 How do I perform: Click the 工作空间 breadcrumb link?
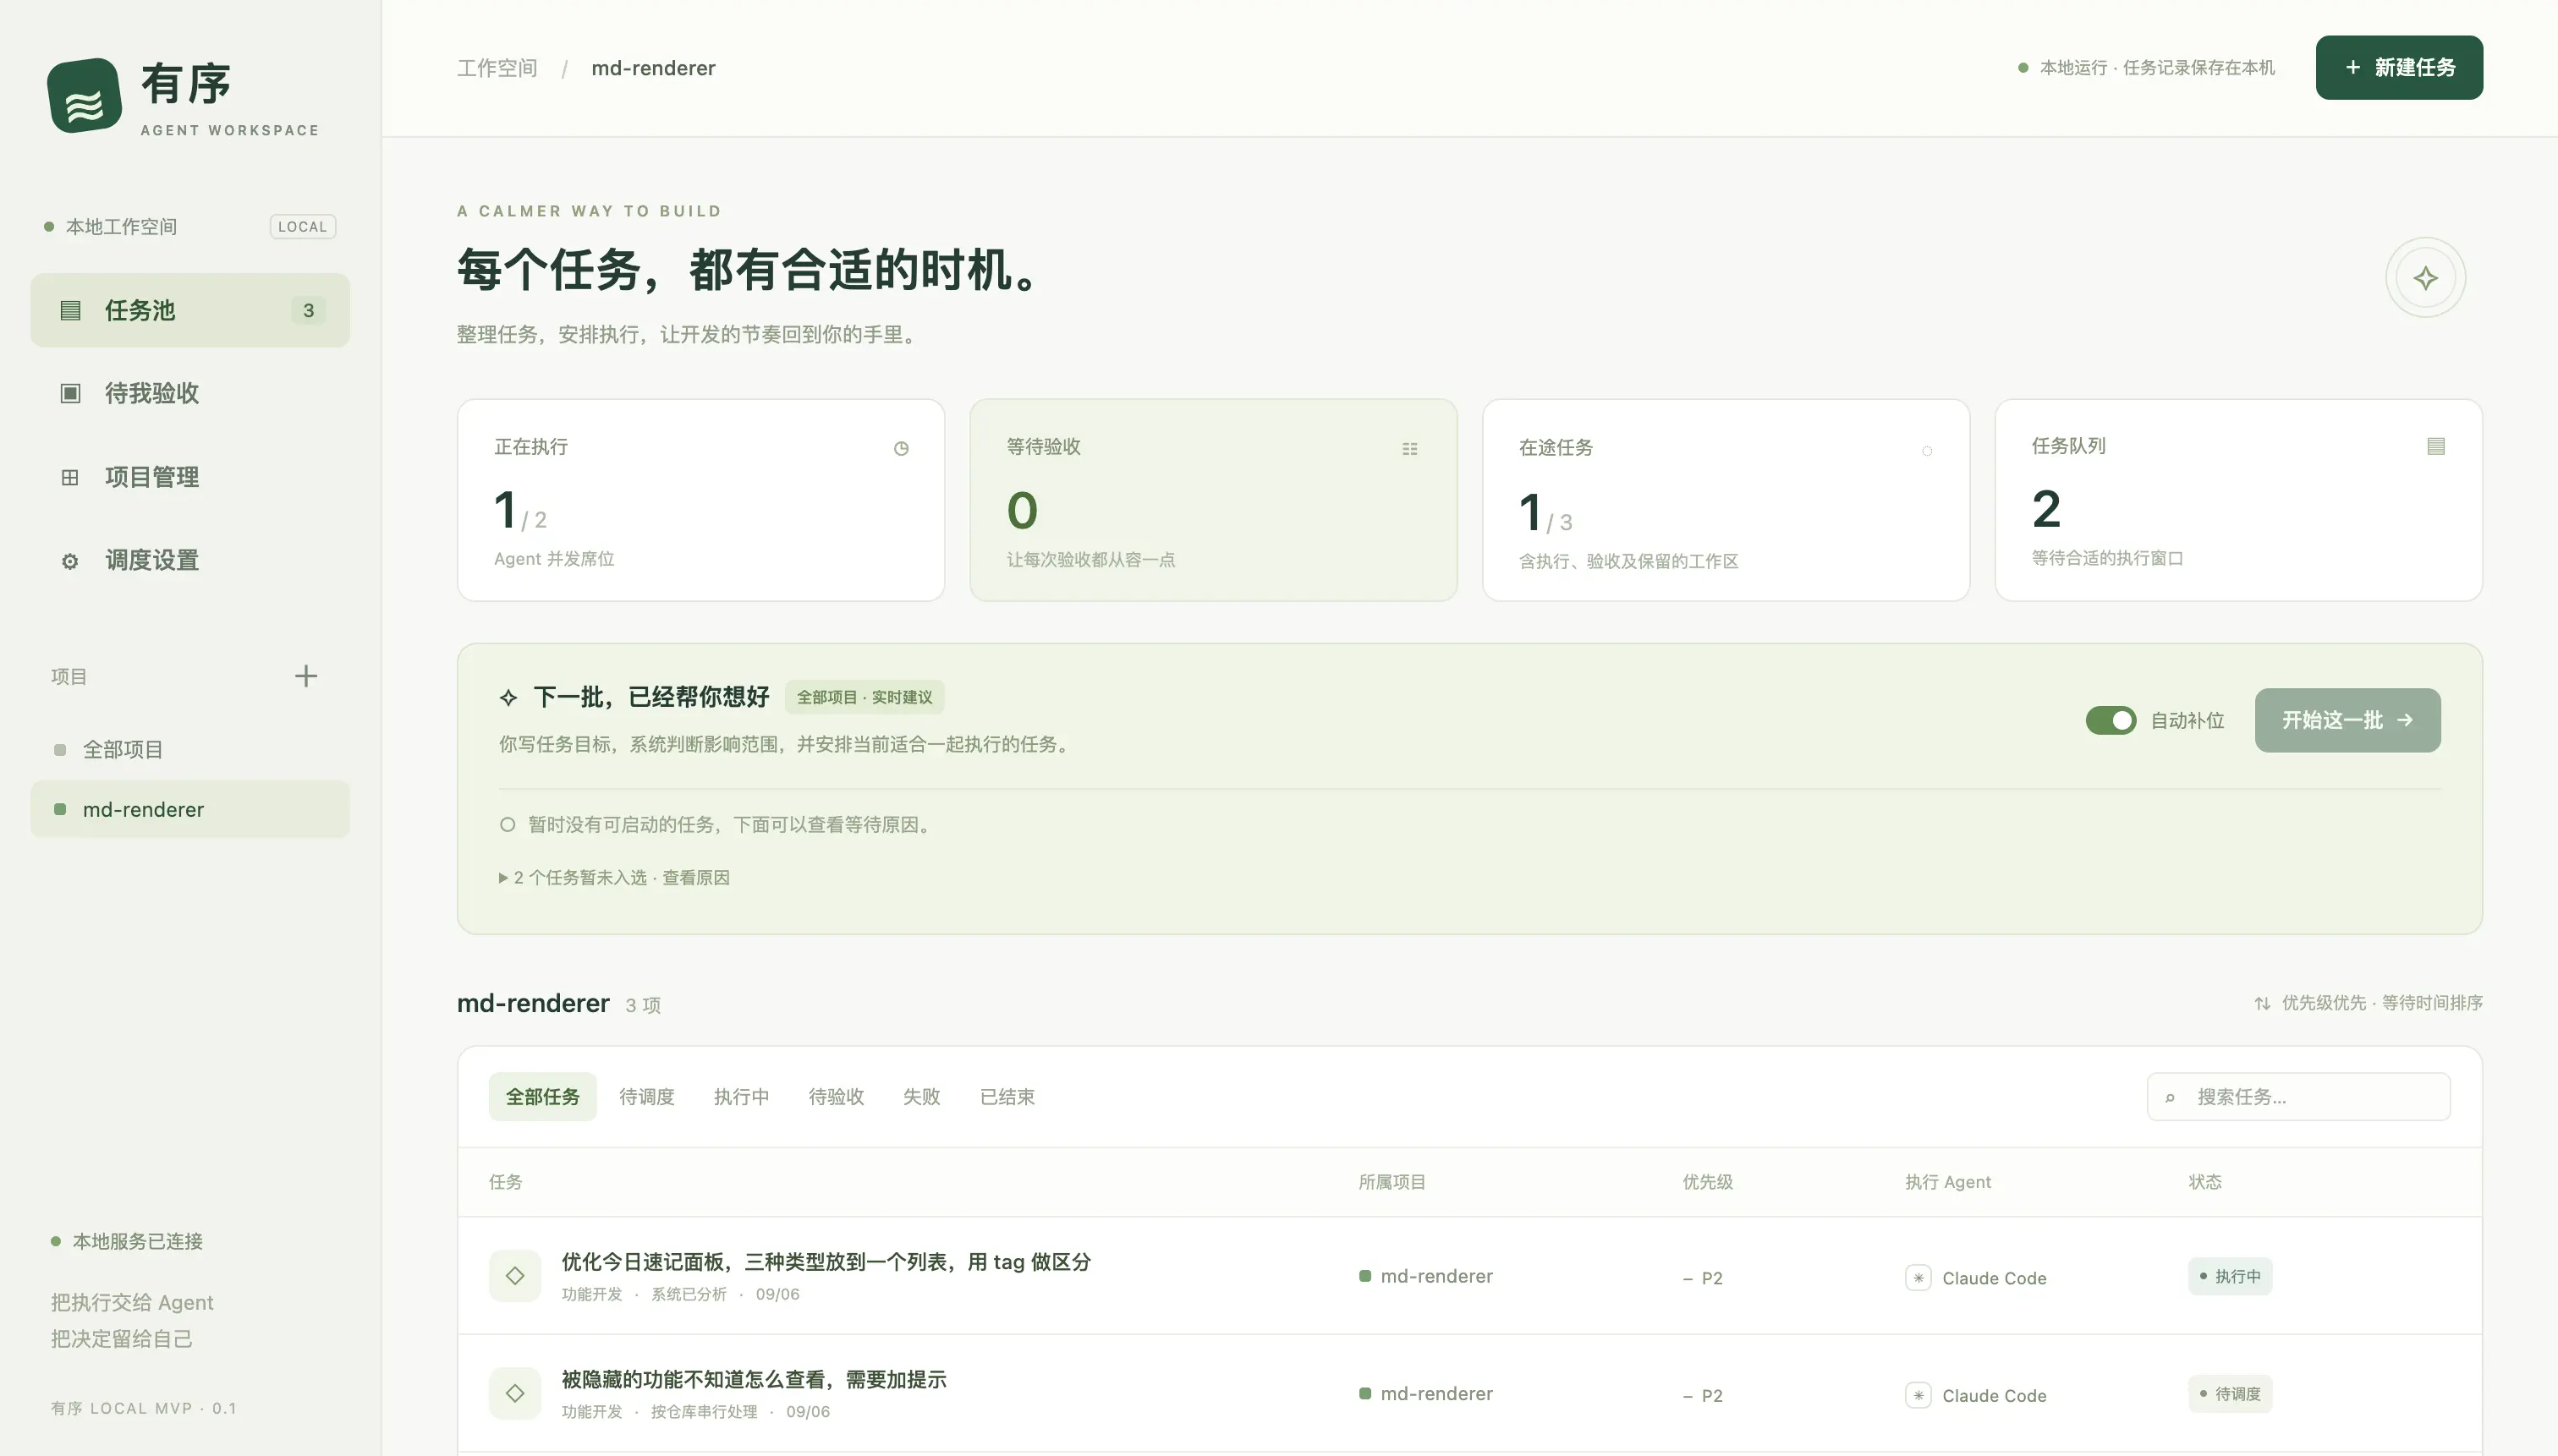[497, 68]
